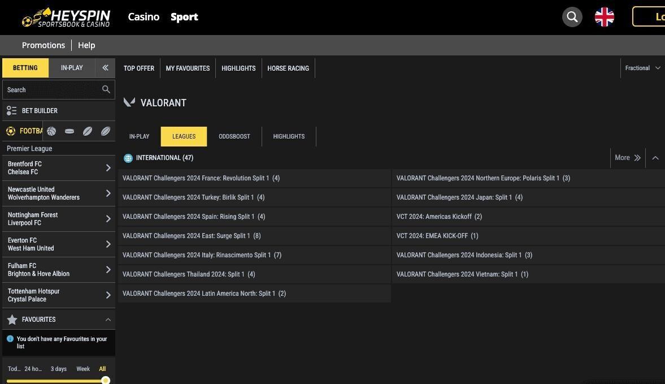Image resolution: width=665 pixels, height=384 pixels.
Task: Click the Valorant logo icon
Action: coord(129,102)
